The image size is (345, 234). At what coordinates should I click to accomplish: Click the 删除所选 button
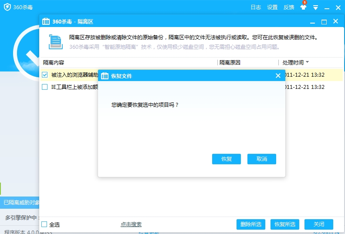[x=251, y=224]
